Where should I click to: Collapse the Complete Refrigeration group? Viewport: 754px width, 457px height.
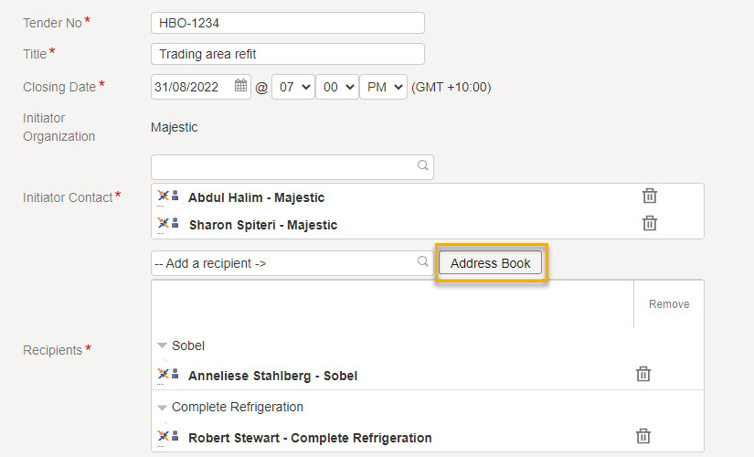(x=162, y=408)
